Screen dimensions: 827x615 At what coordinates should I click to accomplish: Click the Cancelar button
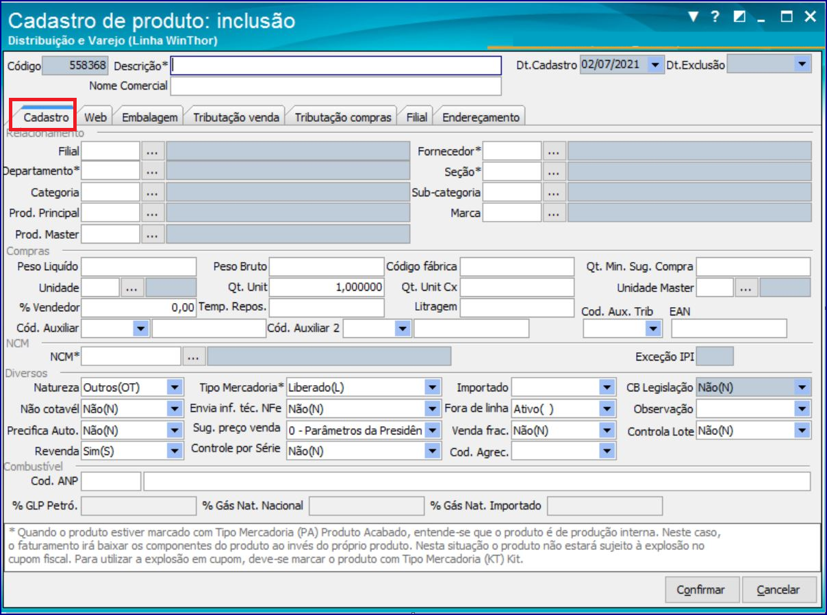pos(778,590)
